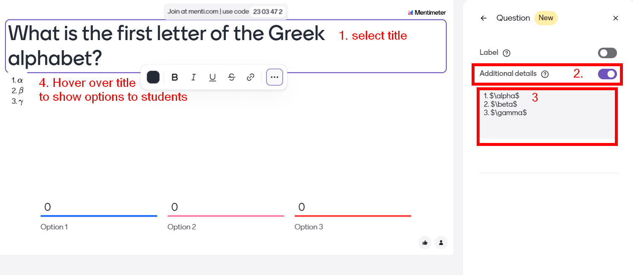Apply strikethrough formatting
The width and height of the screenshot is (633, 275).
(231, 77)
